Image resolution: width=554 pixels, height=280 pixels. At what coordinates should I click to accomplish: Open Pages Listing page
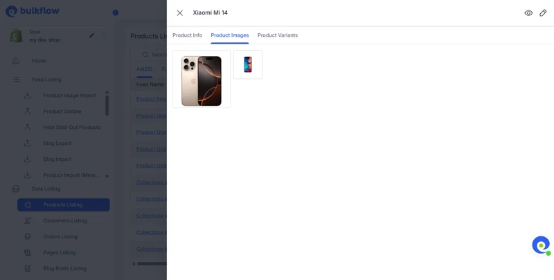(x=60, y=252)
